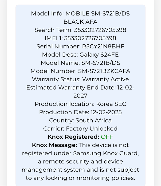This screenshot has height=186, width=161.
Task: Click the Samsung Knox Guard text line
Action: point(80,154)
